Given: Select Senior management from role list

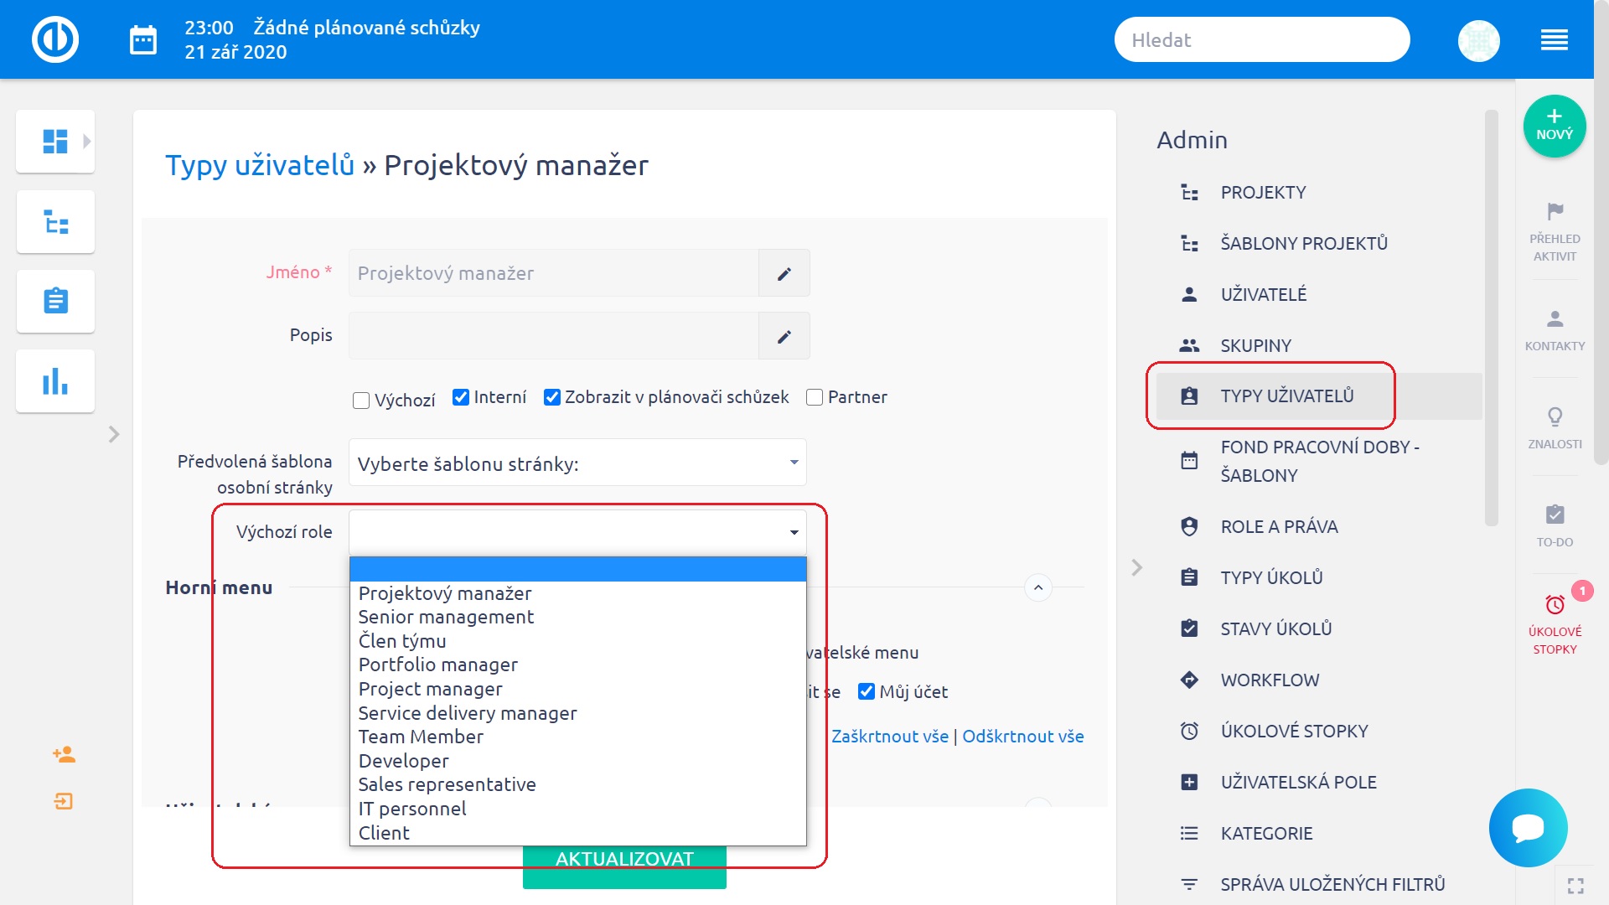Looking at the screenshot, I should pos(446,617).
